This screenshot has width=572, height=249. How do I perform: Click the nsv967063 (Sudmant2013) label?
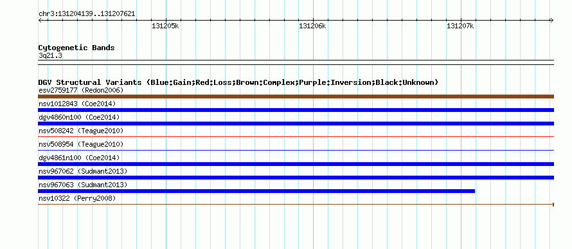tap(83, 185)
